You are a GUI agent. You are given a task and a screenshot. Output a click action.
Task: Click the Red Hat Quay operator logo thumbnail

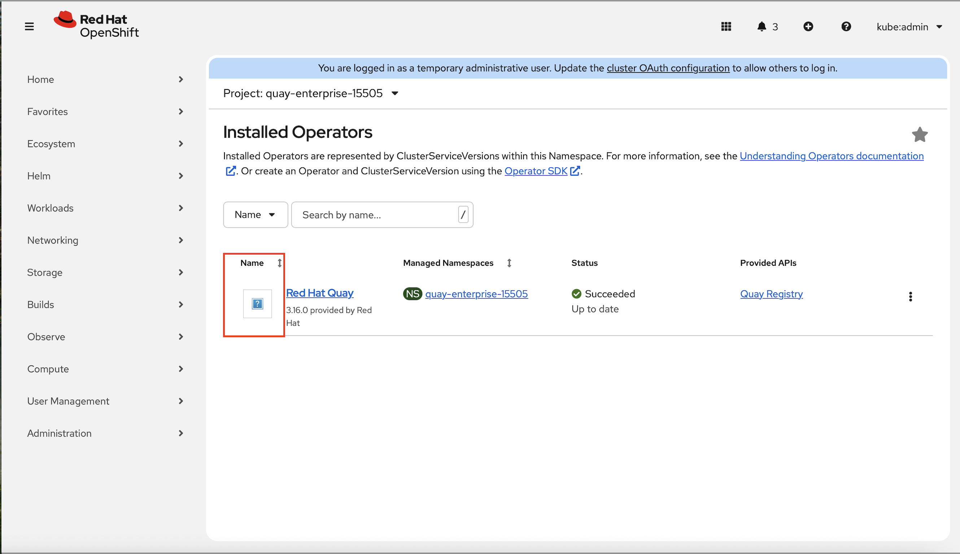(x=257, y=304)
